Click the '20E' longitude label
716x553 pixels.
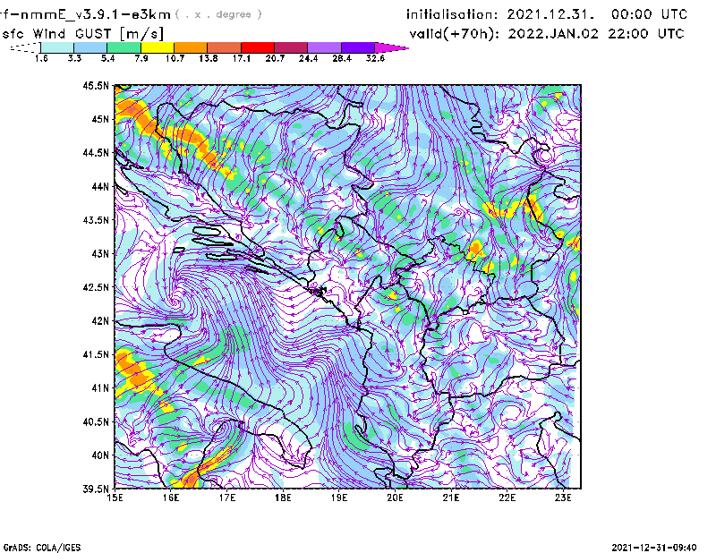395,498
